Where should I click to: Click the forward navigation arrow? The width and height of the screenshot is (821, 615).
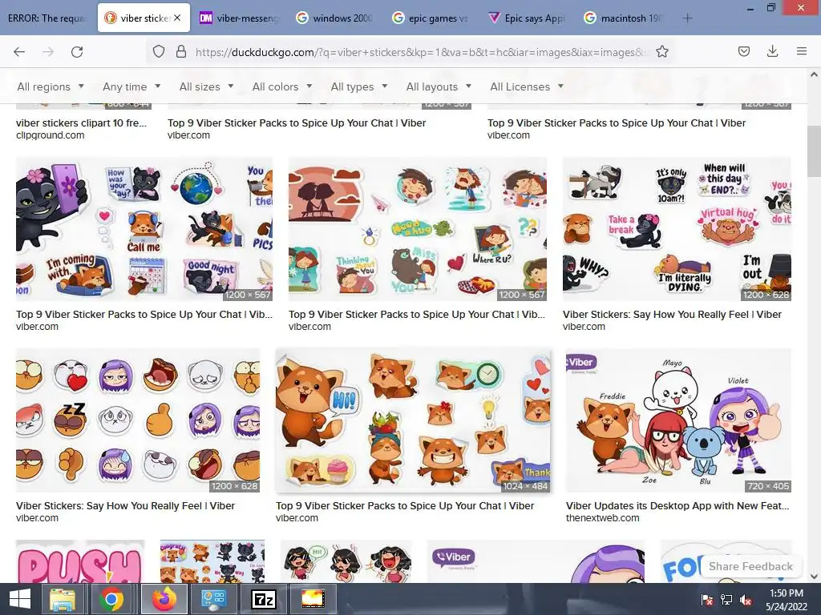(48, 52)
